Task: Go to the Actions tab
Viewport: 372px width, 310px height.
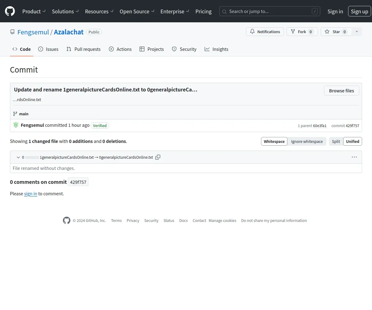Action: pos(120,49)
